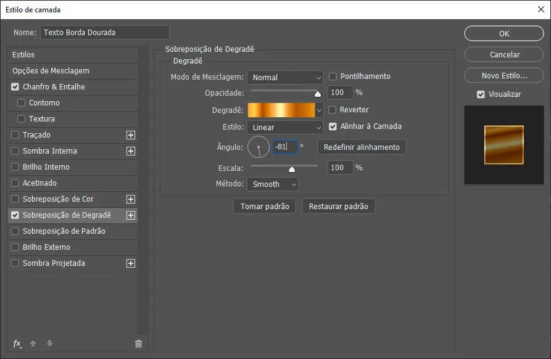Close the Estilo de camada dialog

(x=541, y=9)
